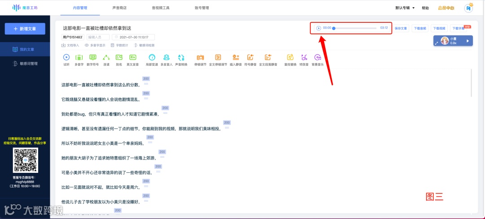Click the 200 pause marker after 这么的分数
Viewport: 485px width, 219px height.
(x=146, y=79)
